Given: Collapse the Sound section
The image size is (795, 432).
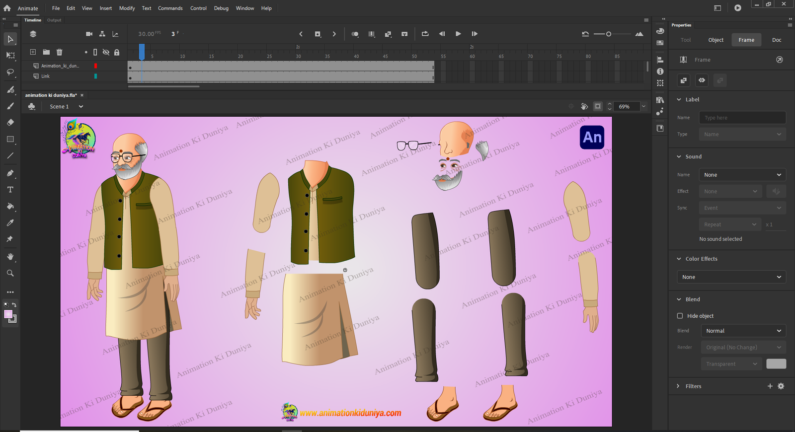Looking at the screenshot, I should [679, 156].
